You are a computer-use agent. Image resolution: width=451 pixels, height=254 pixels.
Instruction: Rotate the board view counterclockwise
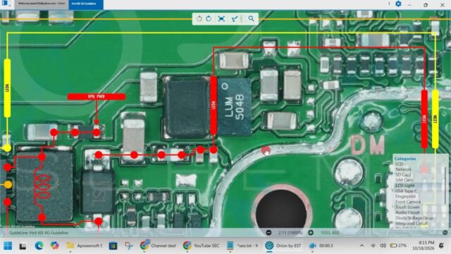click(x=199, y=19)
